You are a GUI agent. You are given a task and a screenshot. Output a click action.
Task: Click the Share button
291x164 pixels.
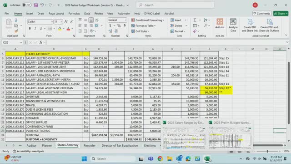(x=281, y=14)
